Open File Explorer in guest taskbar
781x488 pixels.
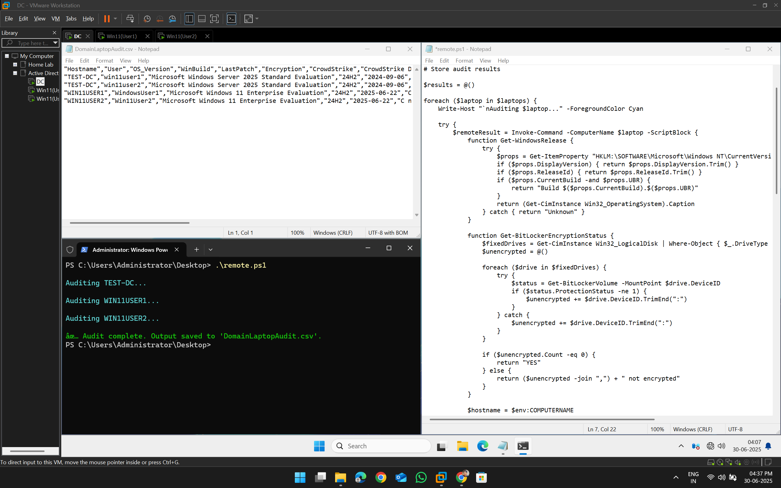pyautogui.click(x=462, y=446)
